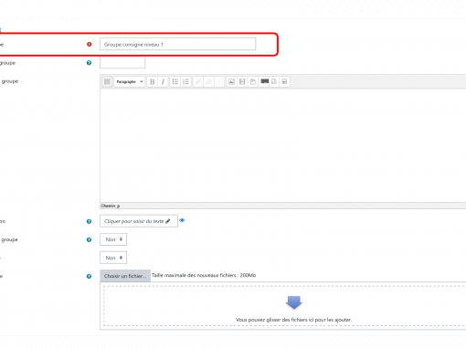This screenshot has height=349, width=466.
Task: Click the 'Groupe consigne niveau 1' name field
Action: pos(178,44)
